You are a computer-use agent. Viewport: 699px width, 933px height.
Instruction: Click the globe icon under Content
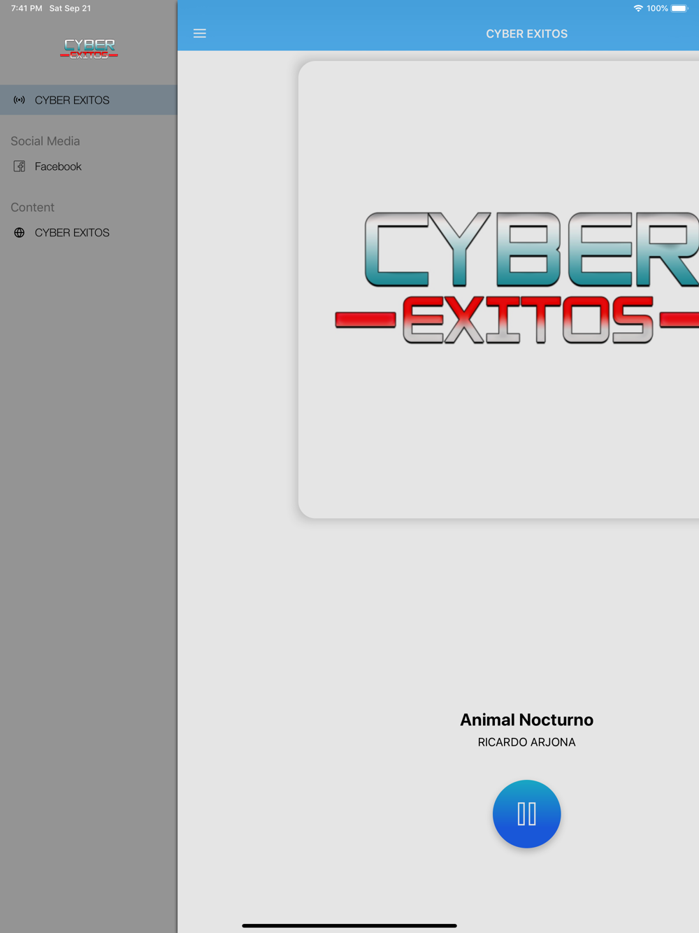20,233
